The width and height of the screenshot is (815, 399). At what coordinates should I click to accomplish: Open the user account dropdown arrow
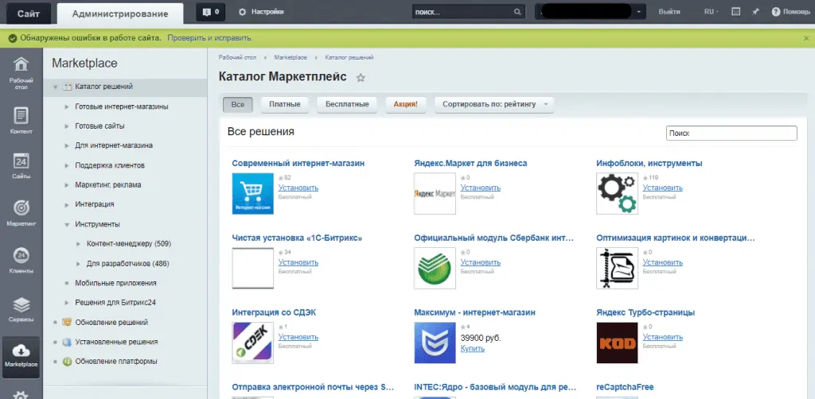click(x=638, y=11)
